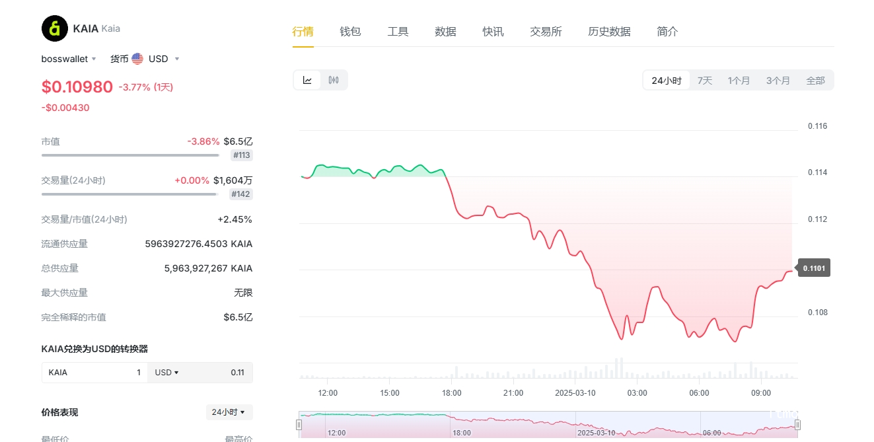The height and width of the screenshot is (442, 874).
Task: Open the 历史数据 tab
Action: coord(609,32)
